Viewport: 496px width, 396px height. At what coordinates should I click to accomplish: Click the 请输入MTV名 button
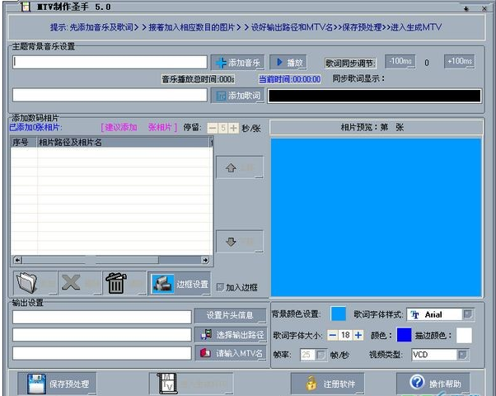click(x=231, y=353)
